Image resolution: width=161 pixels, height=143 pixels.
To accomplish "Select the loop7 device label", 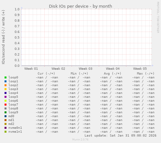I will (13, 105).
